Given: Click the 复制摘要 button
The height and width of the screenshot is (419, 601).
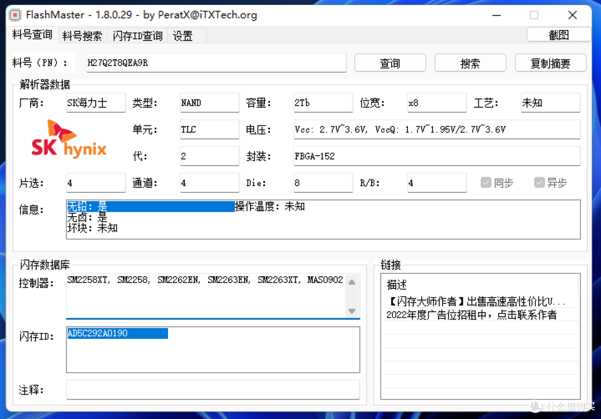Looking at the screenshot, I should pos(550,62).
